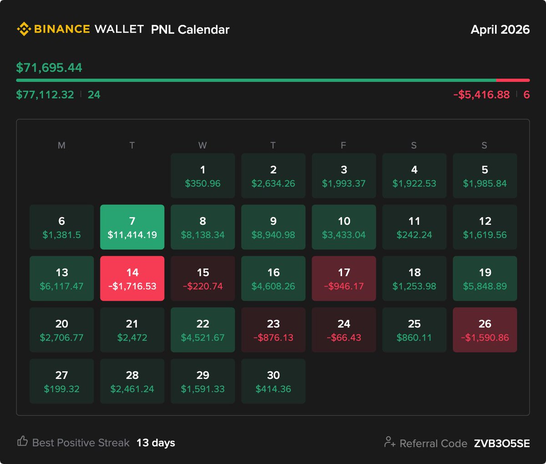The image size is (546, 464).
Task: Open day 27 cell showing $199.32
Action: (x=62, y=381)
